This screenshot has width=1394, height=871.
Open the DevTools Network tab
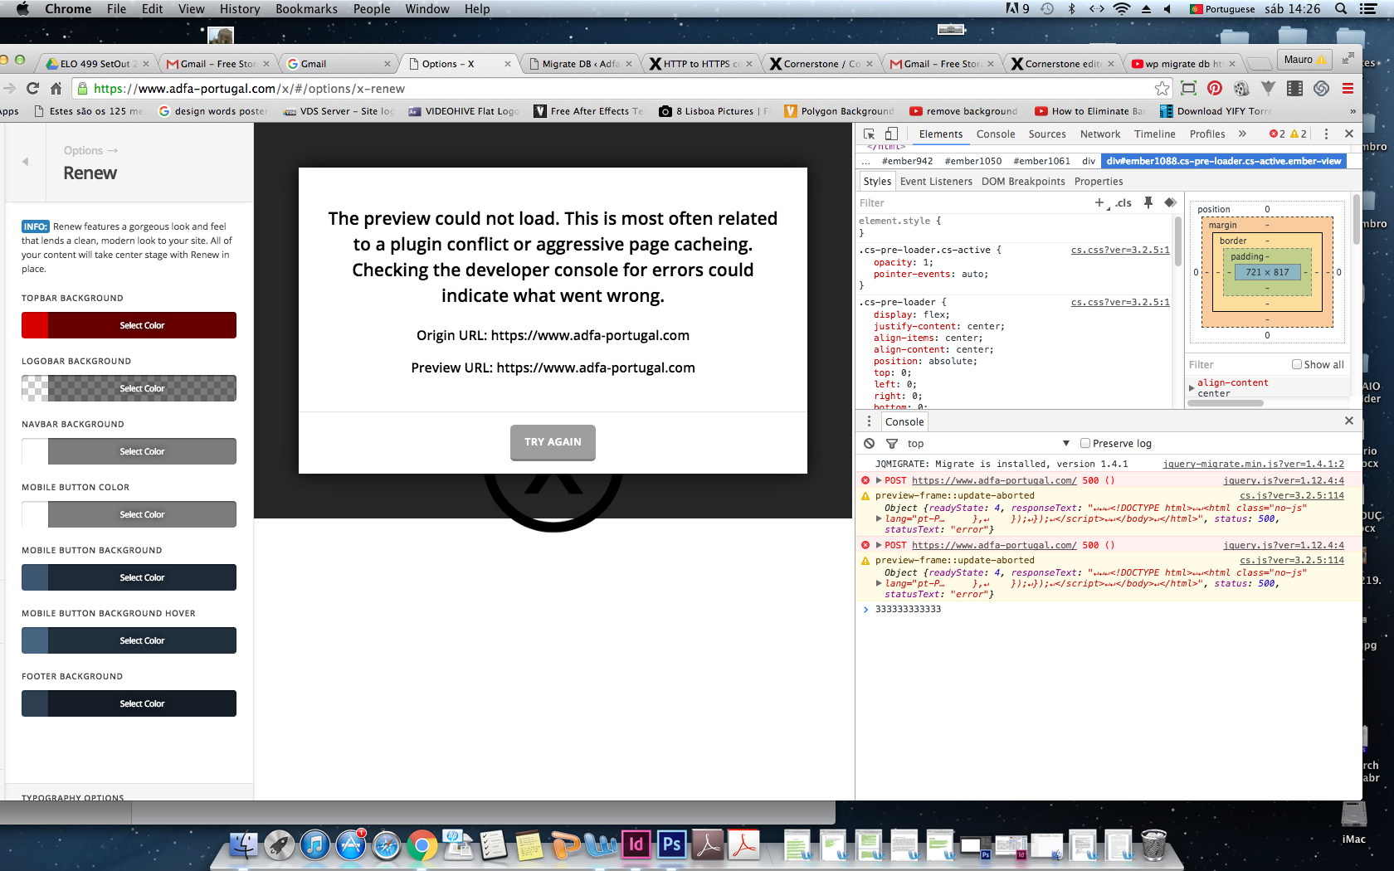coord(1100,134)
